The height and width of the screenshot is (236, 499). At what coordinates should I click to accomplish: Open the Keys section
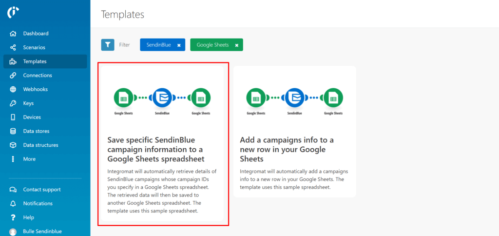pos(45,103)
